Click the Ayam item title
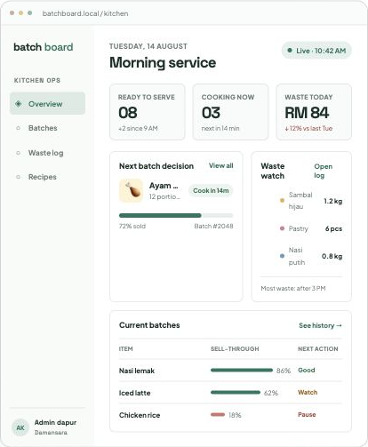This screenshot has width=368, height=447. (164, 186)
